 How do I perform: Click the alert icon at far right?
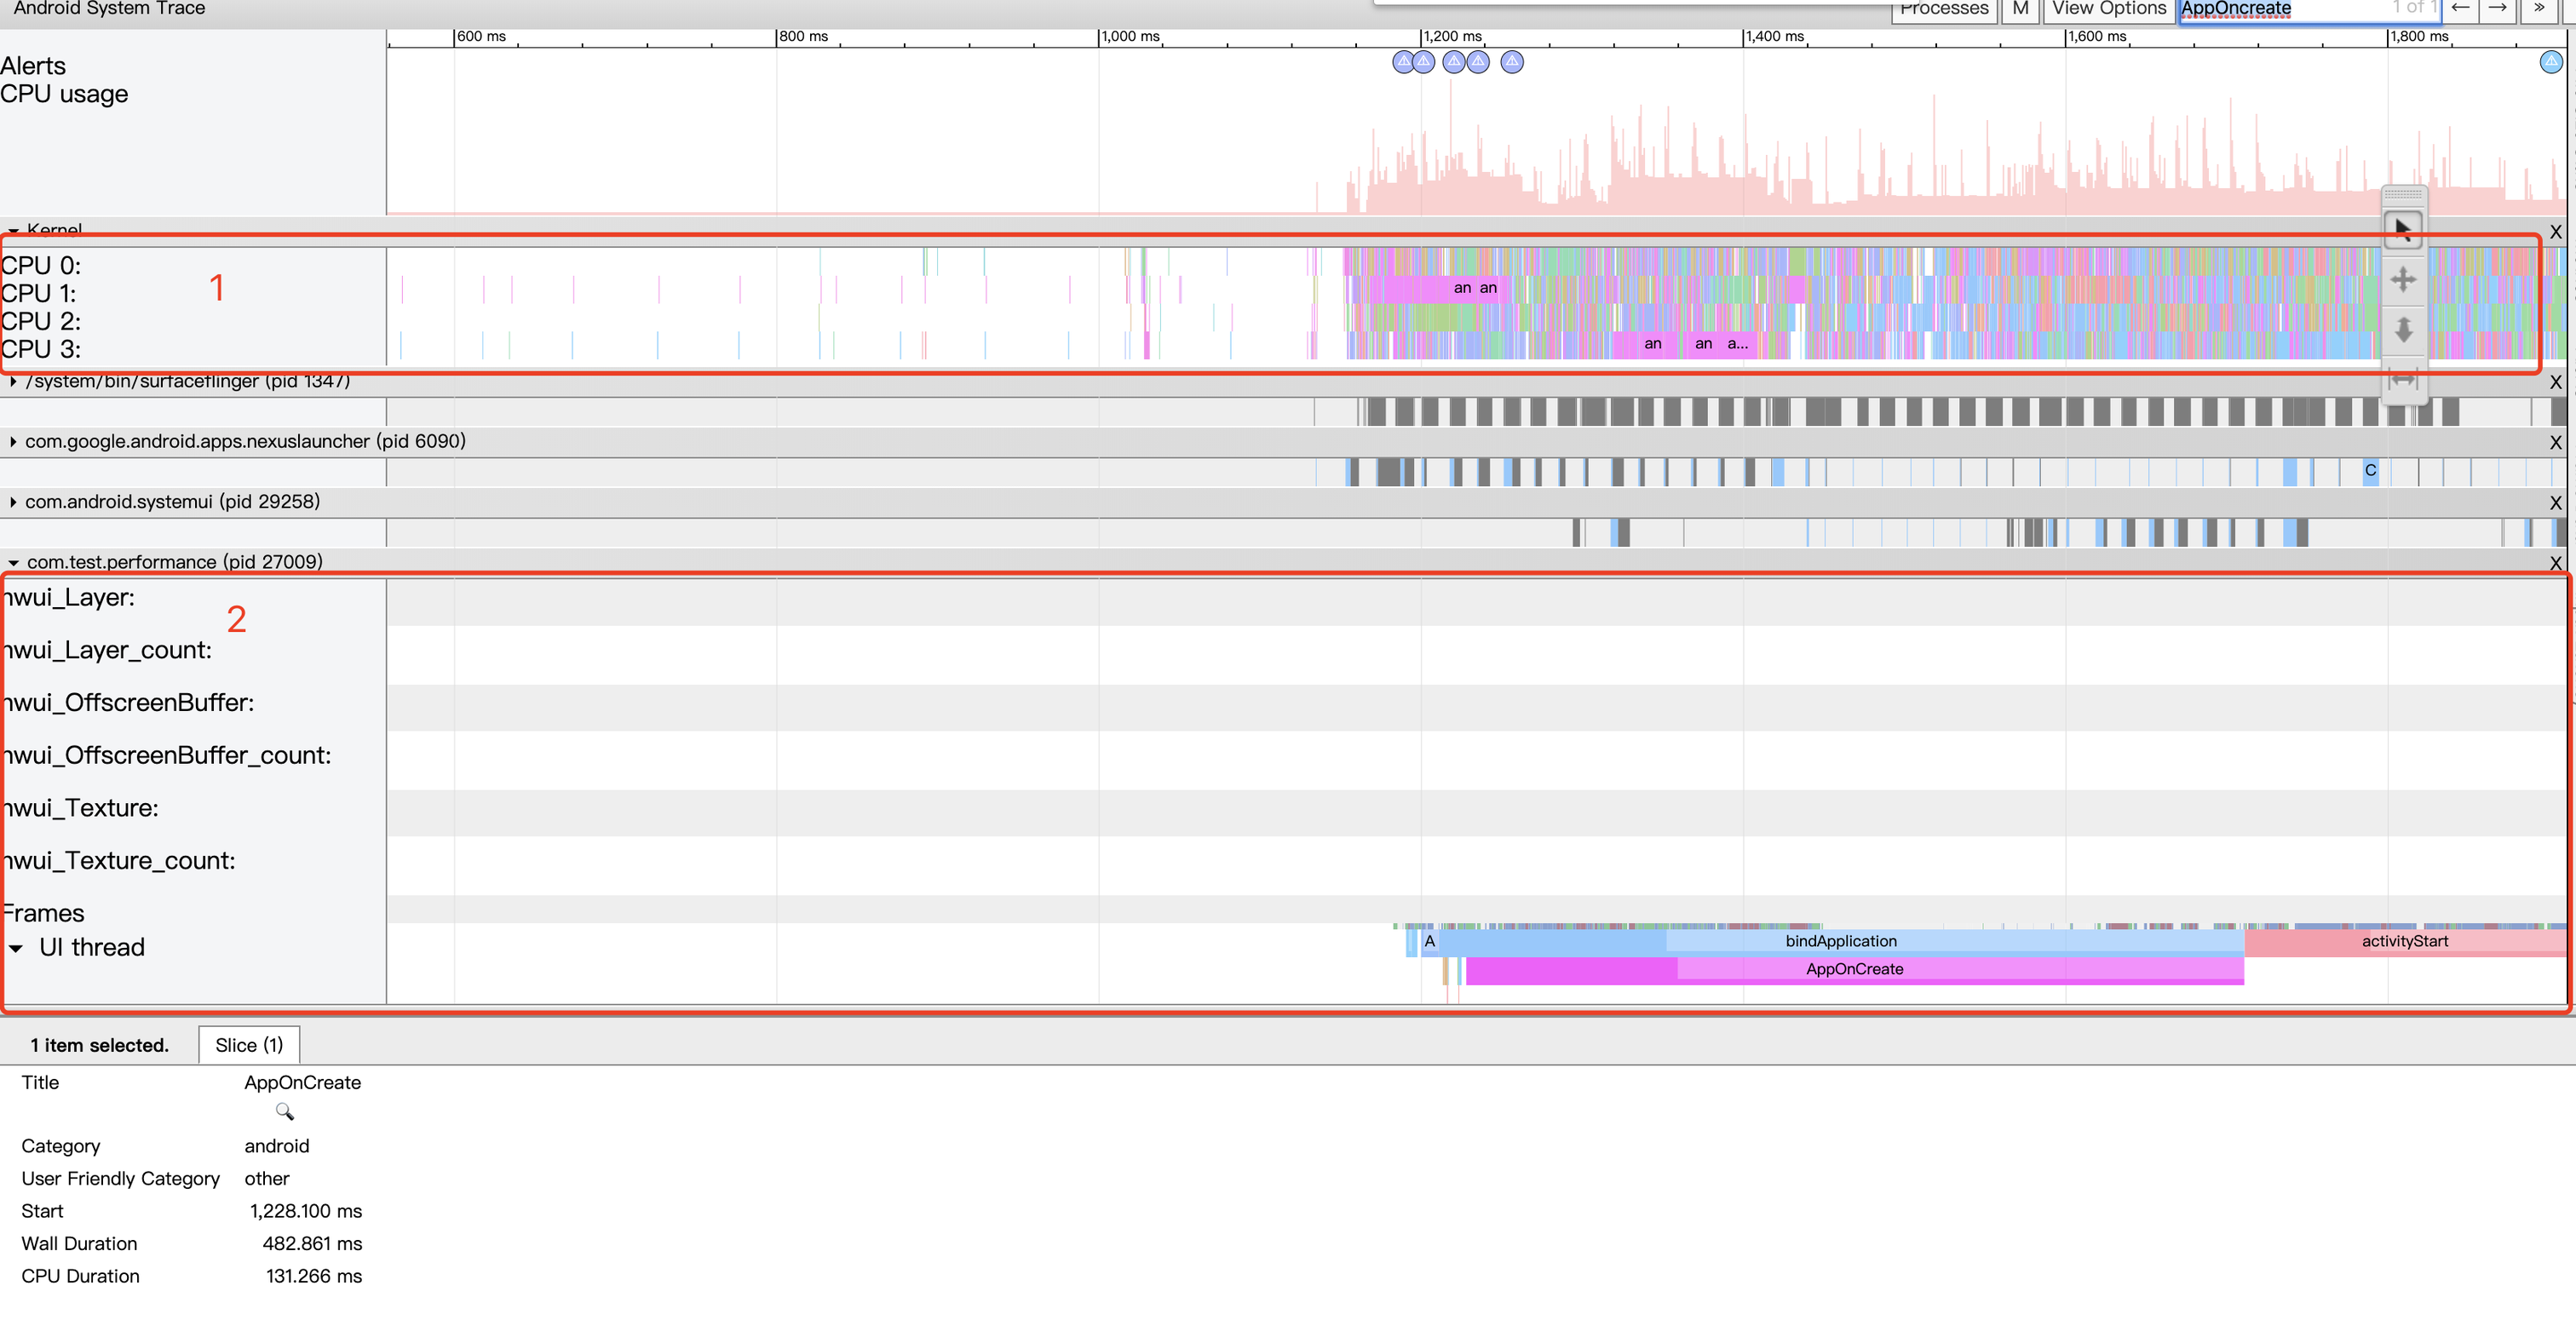tap(2551, 62)
